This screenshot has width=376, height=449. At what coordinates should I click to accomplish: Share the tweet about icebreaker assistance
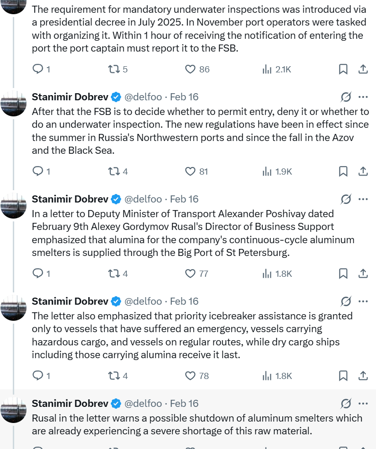point(363,376)
